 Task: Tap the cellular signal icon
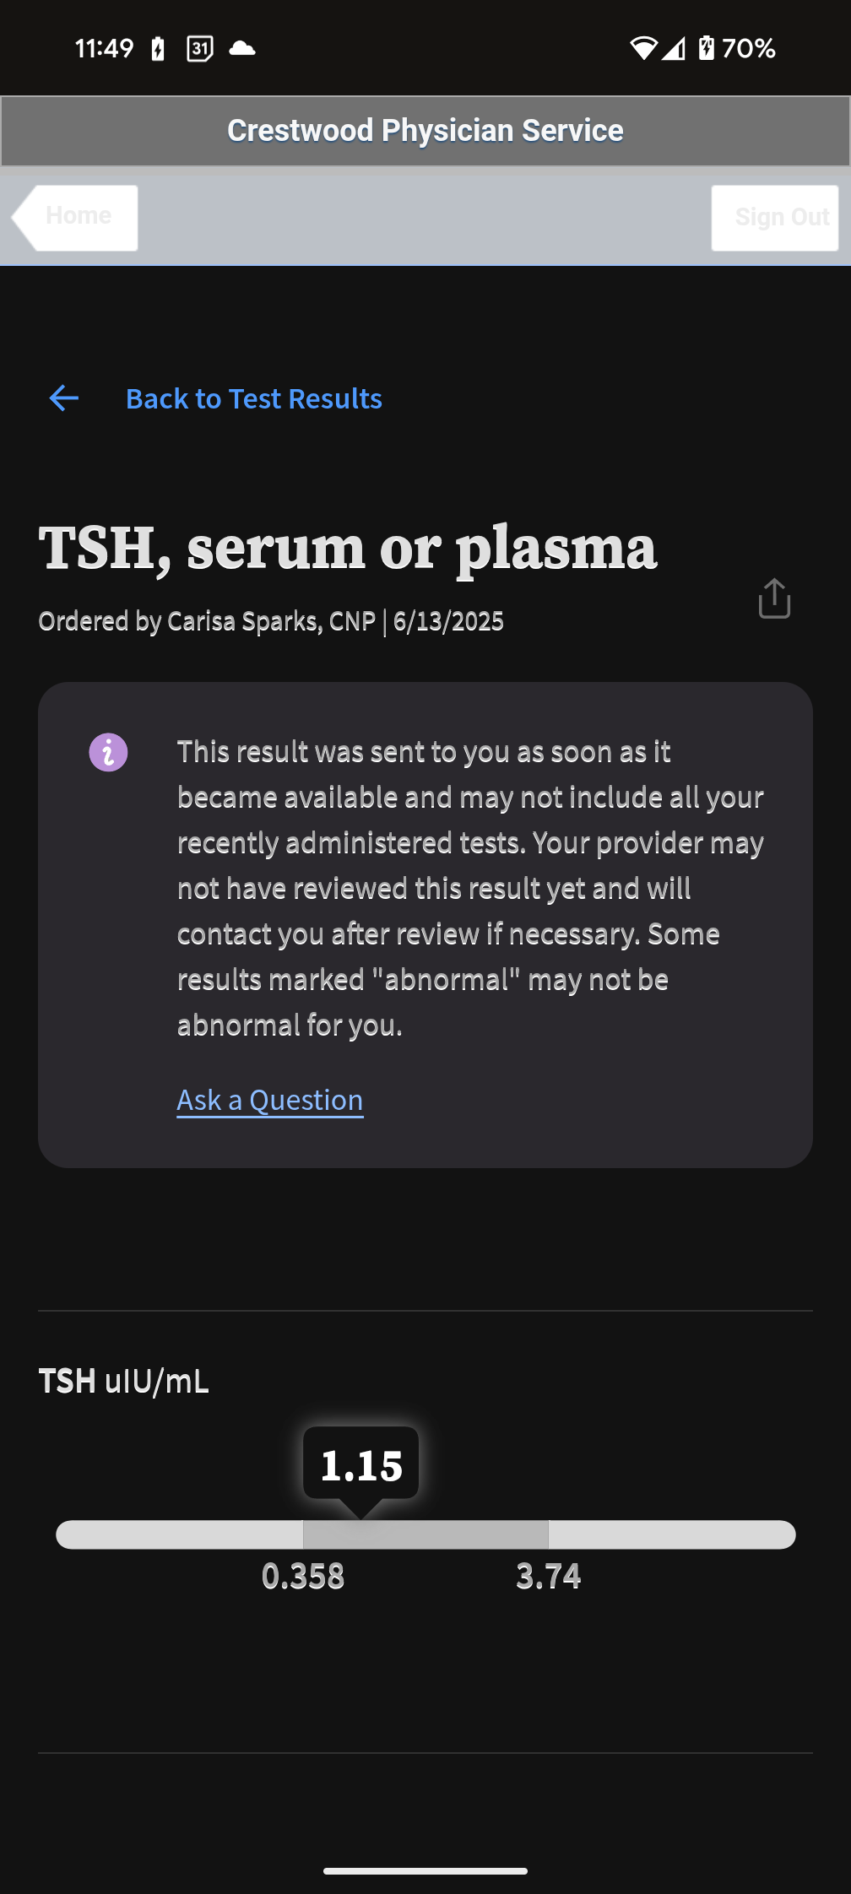click(x=674, y=49)
